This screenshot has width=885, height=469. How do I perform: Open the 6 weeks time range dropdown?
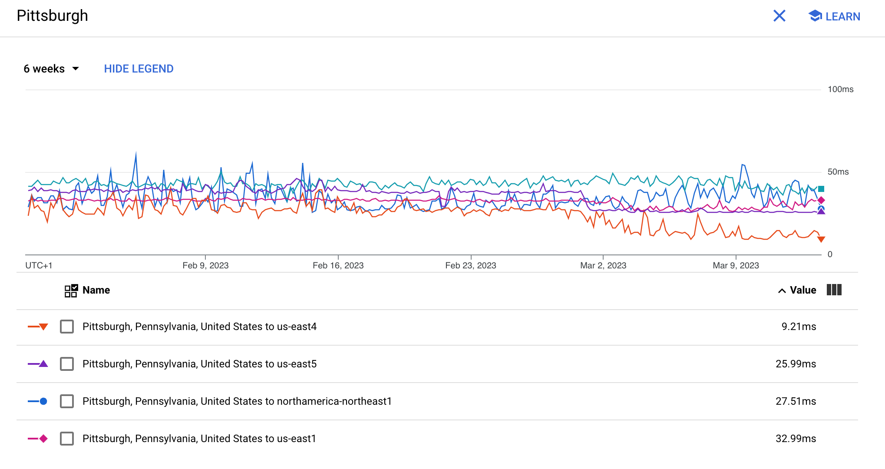pos(51,69)
